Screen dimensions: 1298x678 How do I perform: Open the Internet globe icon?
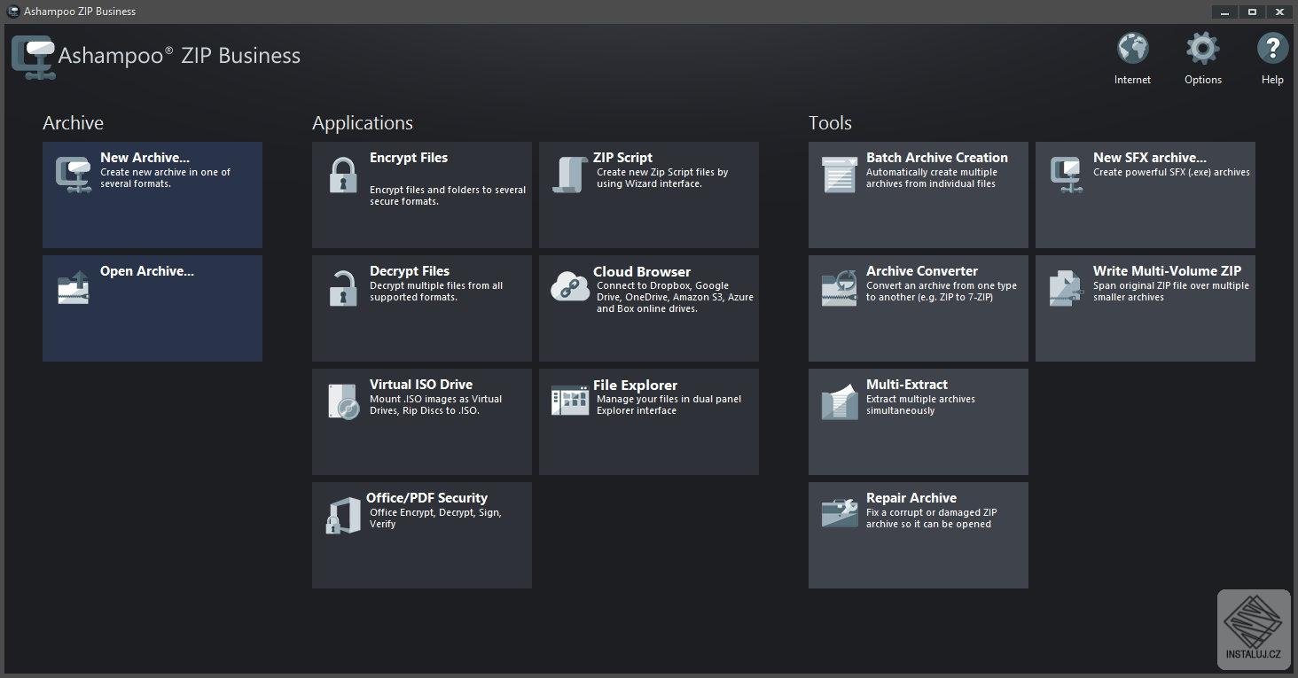pyautogui.click(x=1133, y=49)
